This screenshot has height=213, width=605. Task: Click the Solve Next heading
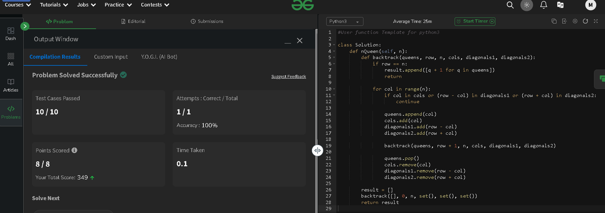[45, 198]
